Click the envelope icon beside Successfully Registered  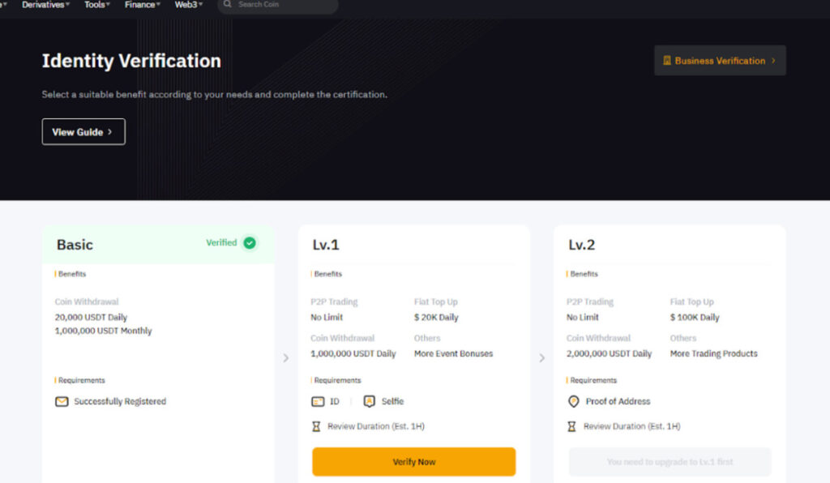pyautogui.click(x=62, y=401)
